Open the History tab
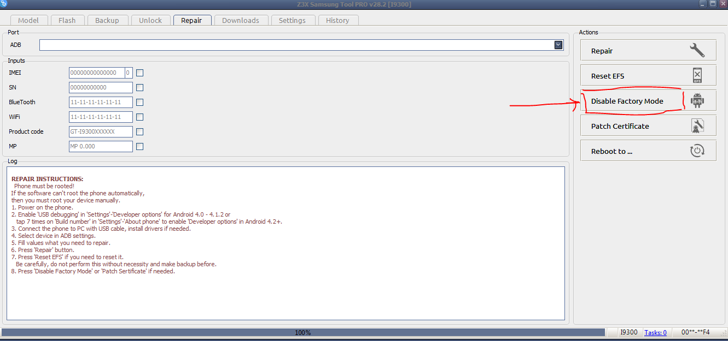728x341 pixels. point(337,20)
